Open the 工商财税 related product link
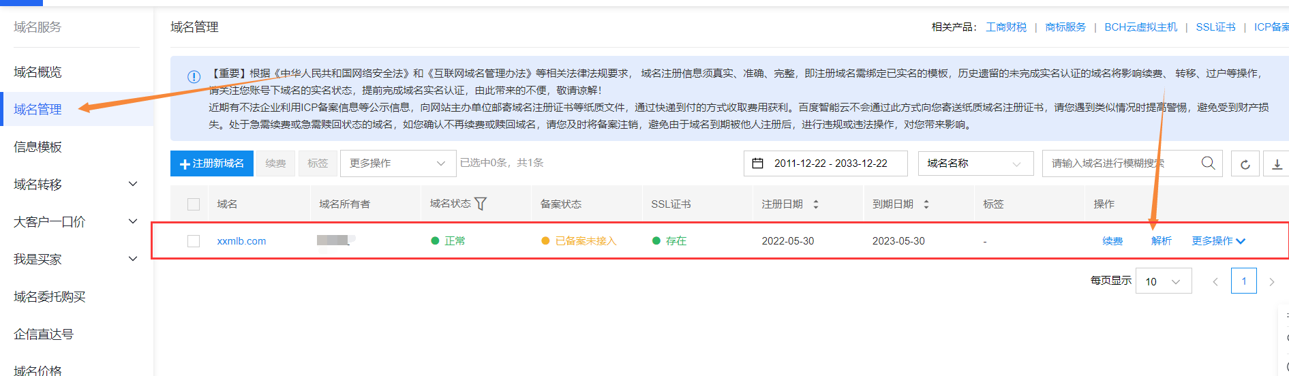This screenshot has width=1289, height=376. (1006, 27)
